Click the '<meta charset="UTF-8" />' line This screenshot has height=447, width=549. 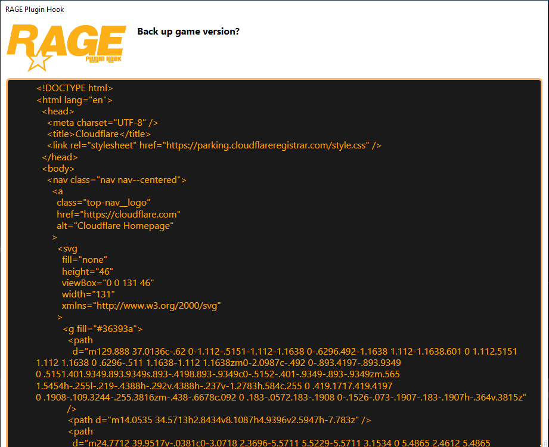point(103,123)
